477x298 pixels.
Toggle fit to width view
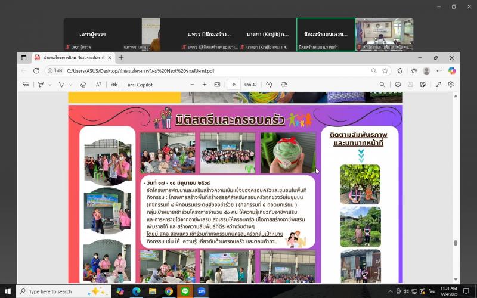[217, 85]
